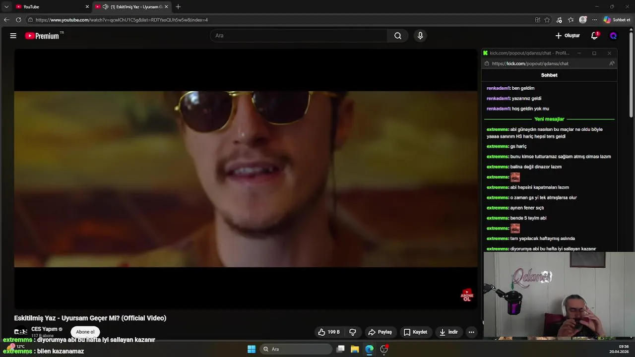Click Oluştur create button

tap(568, 36)
